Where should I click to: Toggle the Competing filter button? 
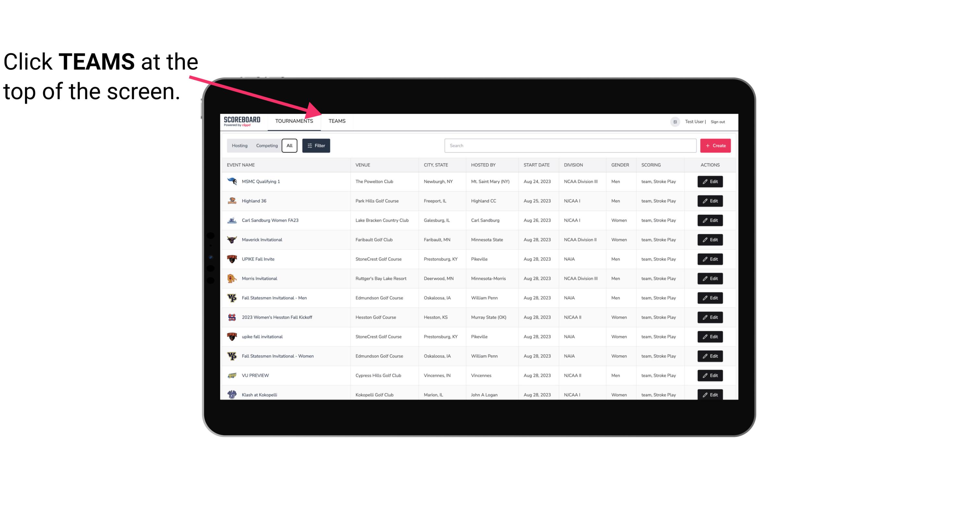(x=266, y=146)
